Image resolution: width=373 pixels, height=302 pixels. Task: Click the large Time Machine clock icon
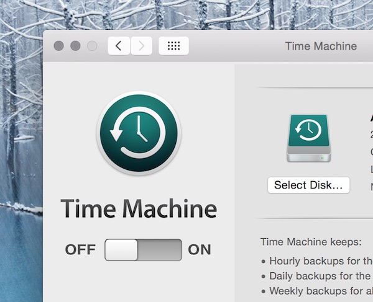pos(138,135)
